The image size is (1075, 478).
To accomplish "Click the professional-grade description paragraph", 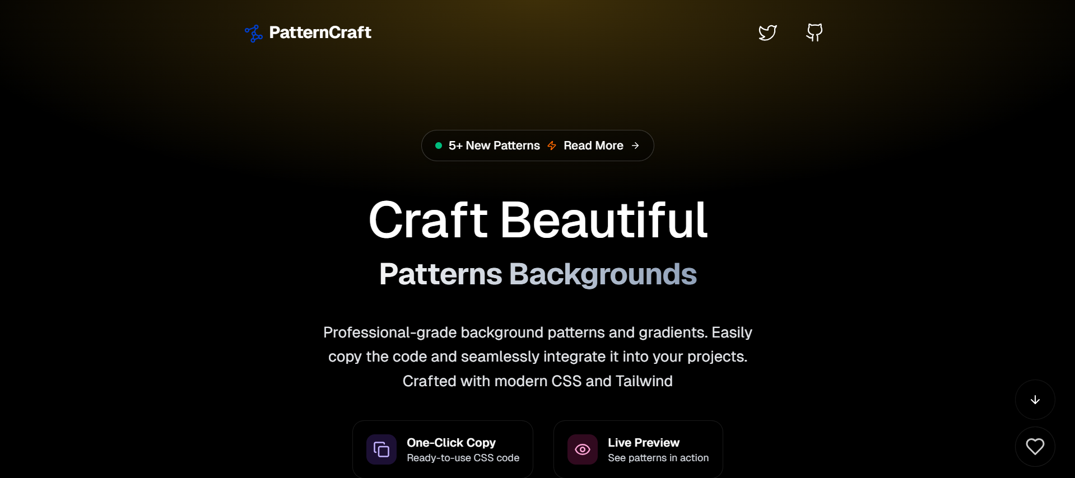I will tap(538, 357).
